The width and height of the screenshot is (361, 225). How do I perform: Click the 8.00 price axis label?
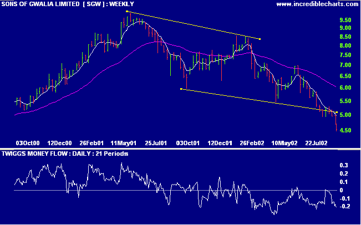tap(345, 45)
